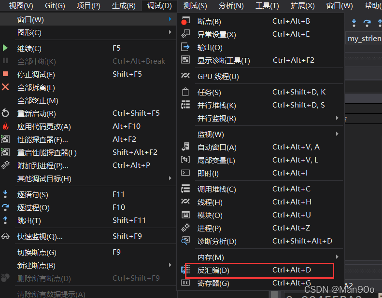Open the 视图(V) menu
The image size is (382, 298).
[x=21, y=6]
